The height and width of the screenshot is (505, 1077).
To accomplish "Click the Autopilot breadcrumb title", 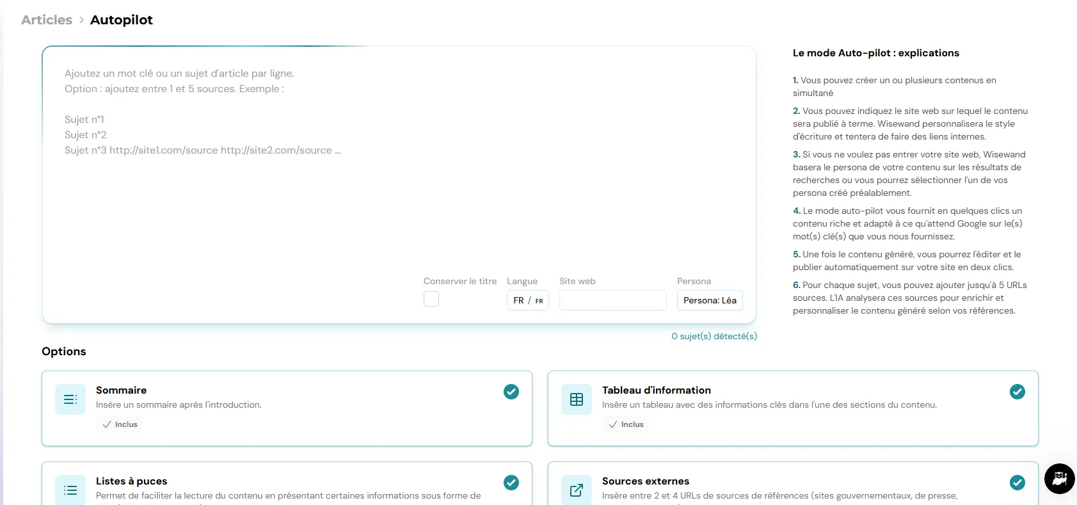I will pyautogui.click(x=122, y=20).
